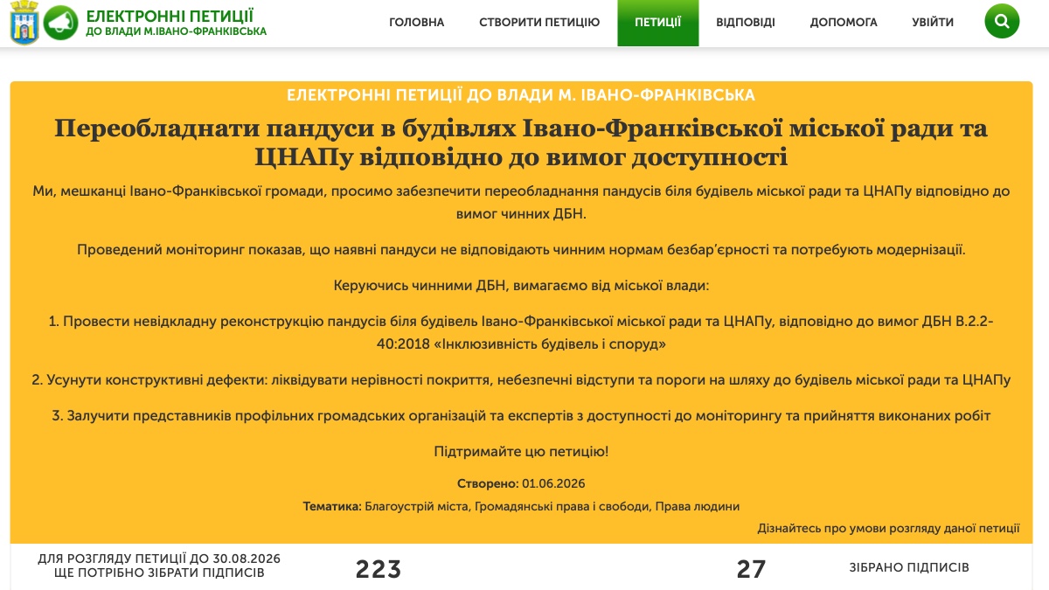Click the ЕЛЕКТРОННІ ПЕТИЦІЇ site title

(x=170, y=16)
